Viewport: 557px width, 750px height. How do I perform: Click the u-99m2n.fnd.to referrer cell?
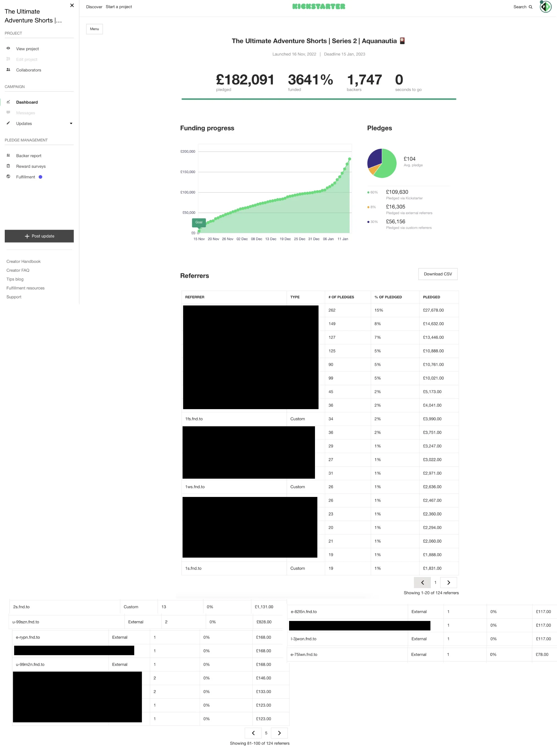tap(60, 664)
